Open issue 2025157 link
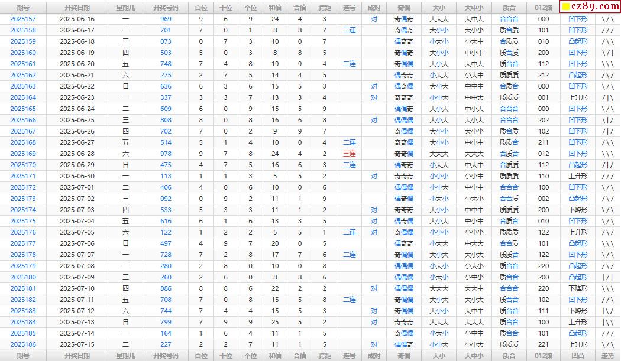This screenshot has height=361, width=621. coord(23,19)
